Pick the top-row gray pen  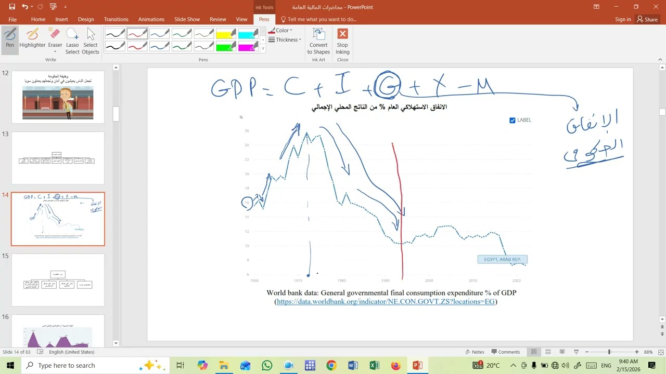[x=204, y=34]
